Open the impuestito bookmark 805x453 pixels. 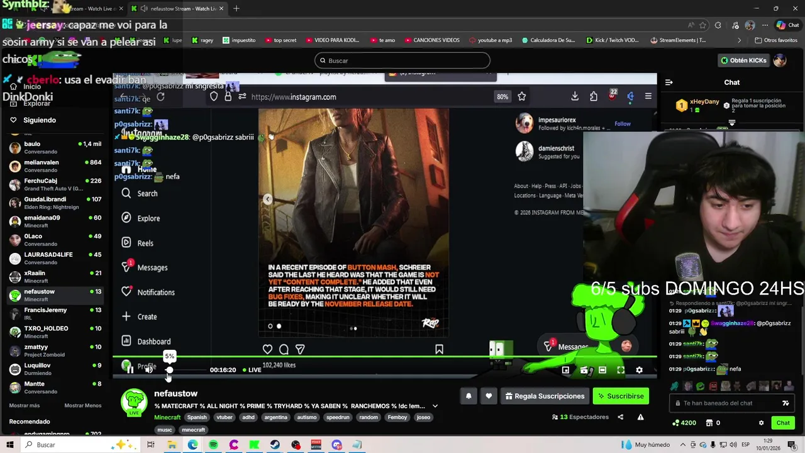tap(238, 40)
